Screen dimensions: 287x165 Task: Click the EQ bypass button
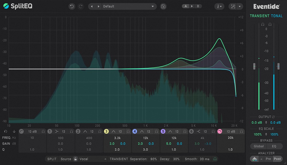click(x=274, y=146)
